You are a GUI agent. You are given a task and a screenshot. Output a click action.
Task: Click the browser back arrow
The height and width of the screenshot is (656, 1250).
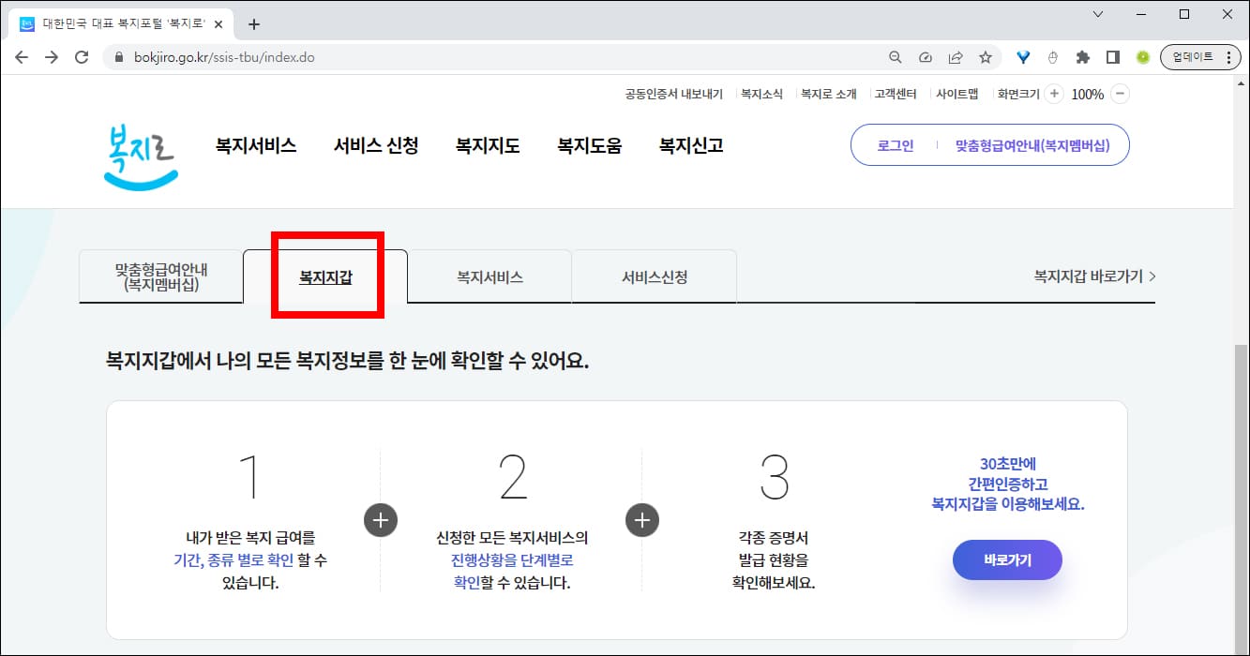pos(22,56)
